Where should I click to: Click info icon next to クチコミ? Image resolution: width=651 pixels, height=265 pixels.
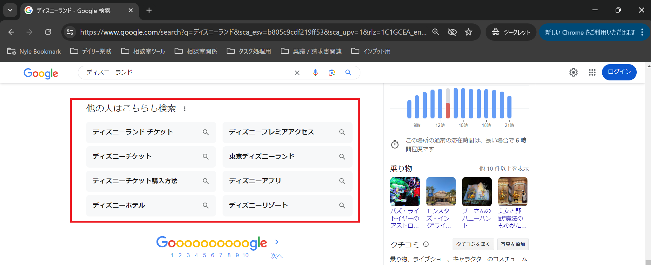pos(426,244)
